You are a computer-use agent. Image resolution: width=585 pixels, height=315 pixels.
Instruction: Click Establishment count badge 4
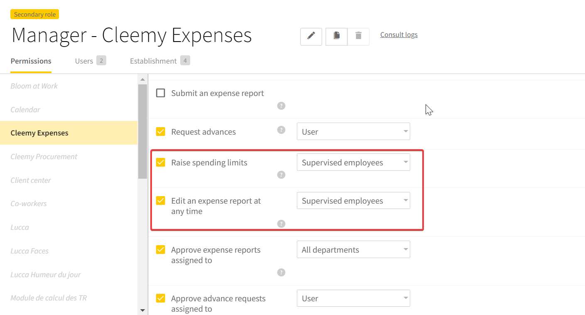[185, 61]
